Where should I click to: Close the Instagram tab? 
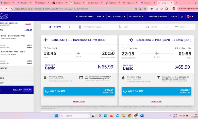click(x=48, y=3)
